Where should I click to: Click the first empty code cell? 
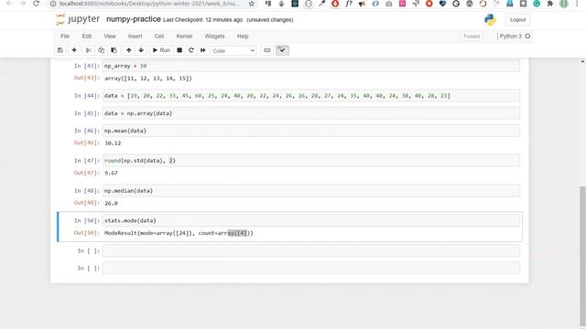[x=311, y=250]
